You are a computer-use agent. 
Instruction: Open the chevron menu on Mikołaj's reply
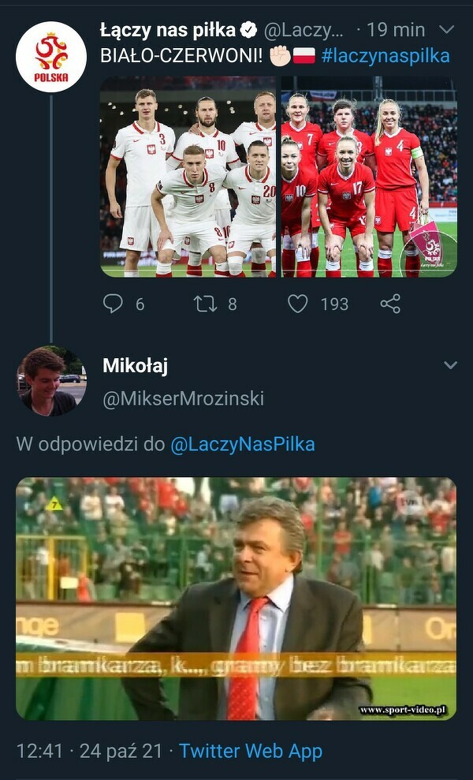450,365
